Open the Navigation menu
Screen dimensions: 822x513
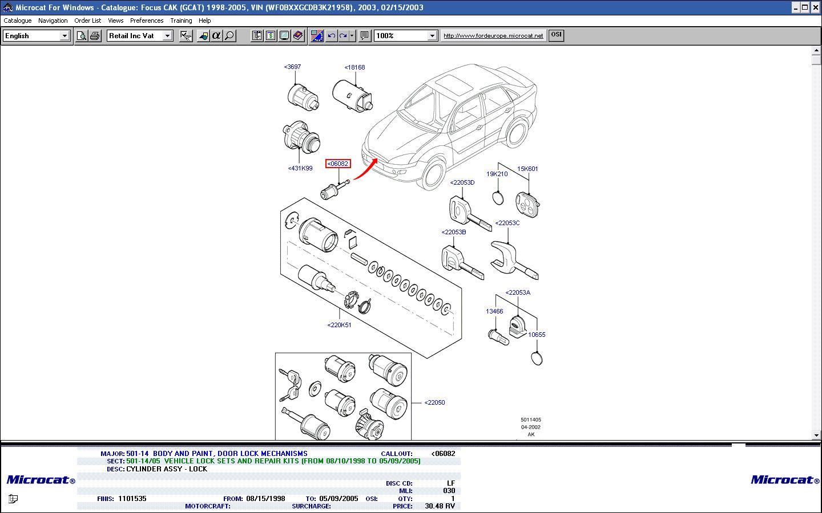coord(53,21)
